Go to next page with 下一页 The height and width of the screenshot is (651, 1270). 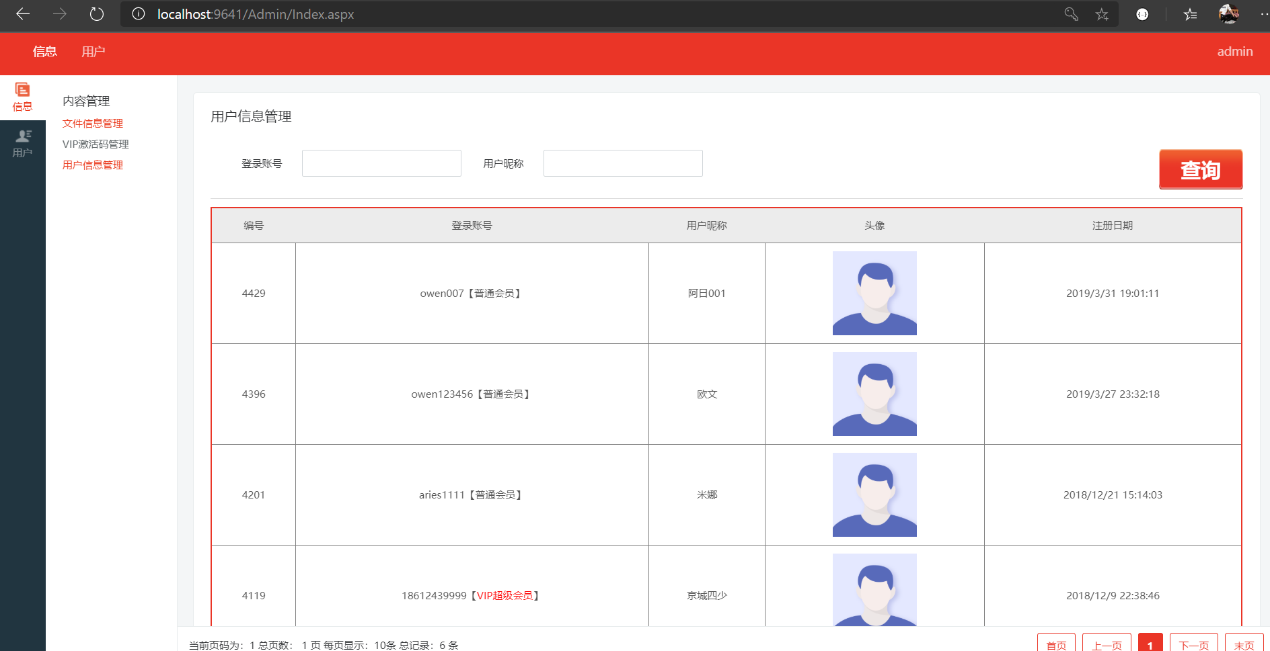pyautogui.click(x=1194, y=643)
